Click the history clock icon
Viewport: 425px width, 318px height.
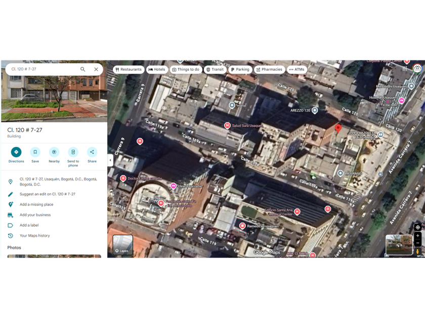10,236
